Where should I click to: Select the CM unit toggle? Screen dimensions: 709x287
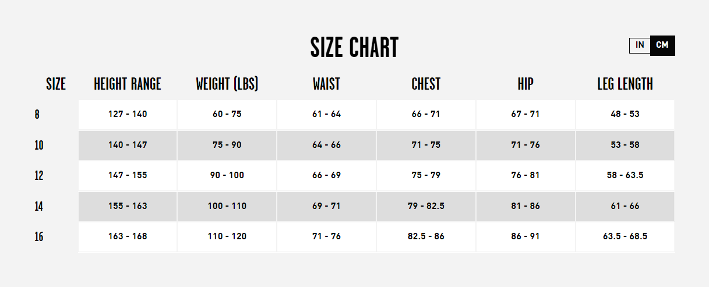point(662,45)
